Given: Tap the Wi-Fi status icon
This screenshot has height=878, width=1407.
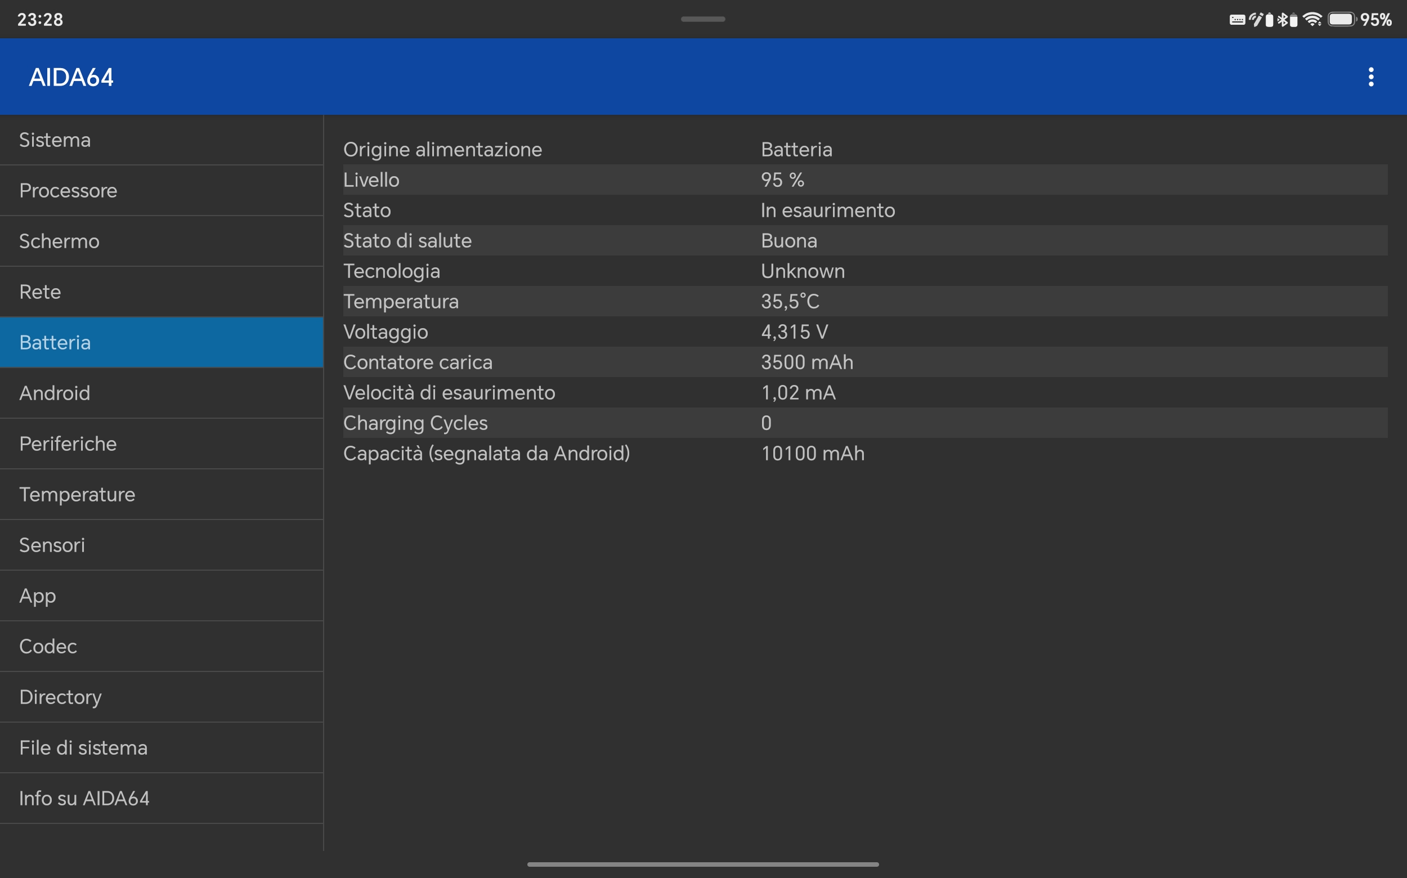Looking at the screenshot, I should [x=1312, y=20].
